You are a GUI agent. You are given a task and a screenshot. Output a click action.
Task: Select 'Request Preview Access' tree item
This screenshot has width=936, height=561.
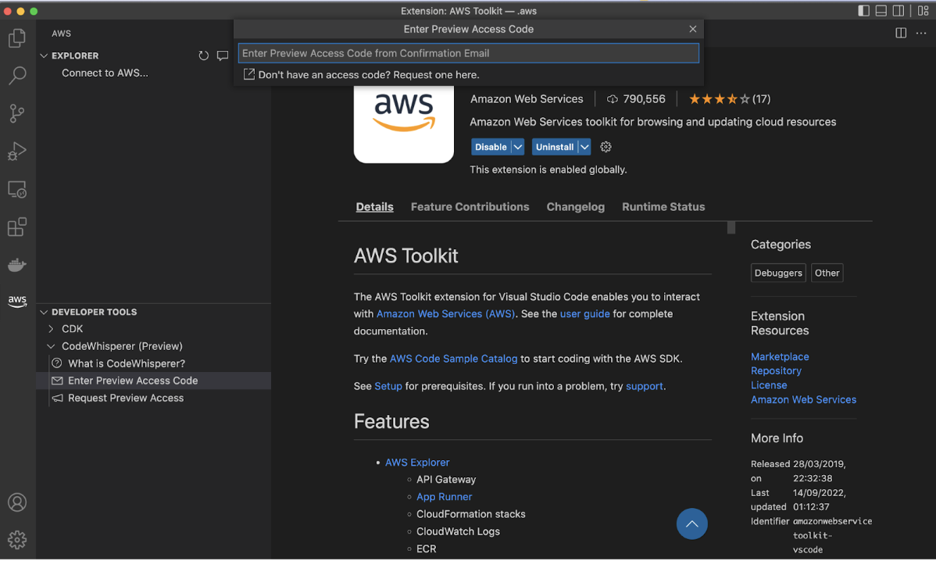126,398
